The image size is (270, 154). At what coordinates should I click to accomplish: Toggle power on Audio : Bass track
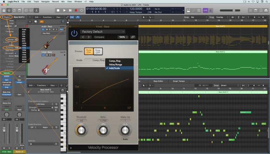(43, 29)
